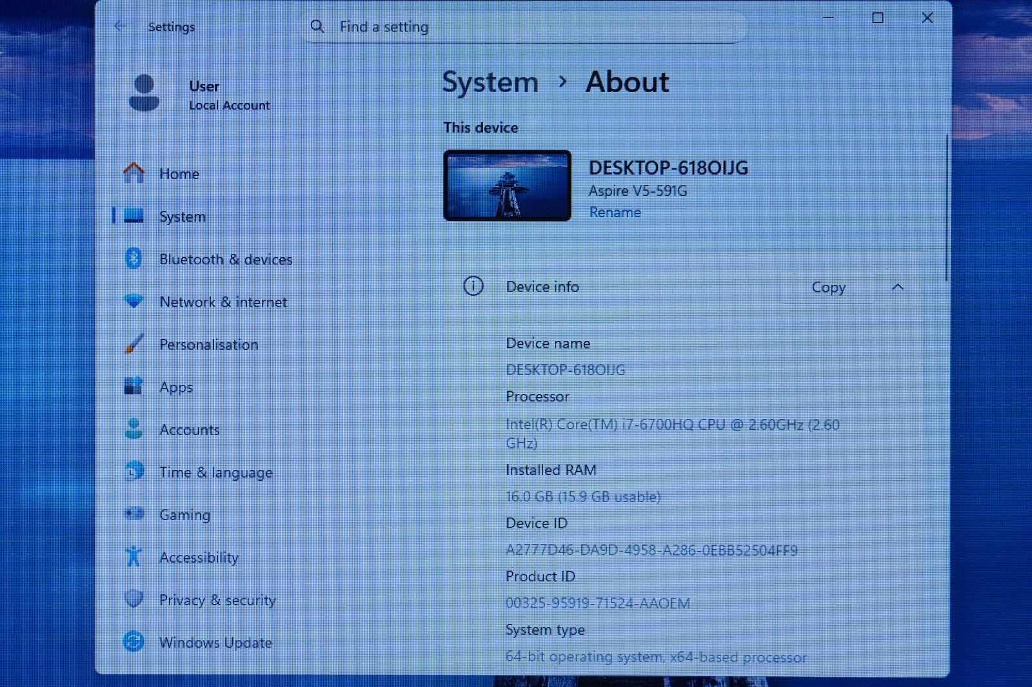Select the User profile avatar
This screenshot has width=1032, height=687.
(x=144, y=92)
